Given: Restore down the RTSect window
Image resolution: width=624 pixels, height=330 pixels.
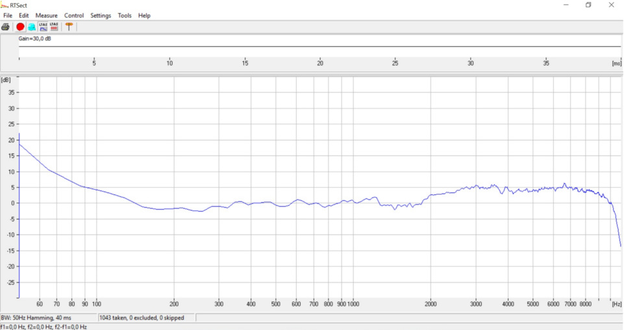Looking at the screenshot, I should tap(588, 5).
